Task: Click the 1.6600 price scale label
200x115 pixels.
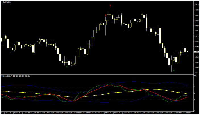Action: pos(196,26)
